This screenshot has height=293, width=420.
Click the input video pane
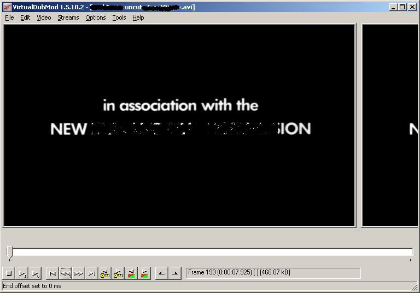tap(179, 125)
